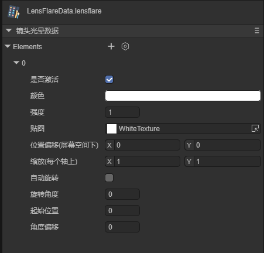The width and height of the screenshot is (264, 253).
Task: Enable the 自动旋转 checkbox
Action: point(109,178)
